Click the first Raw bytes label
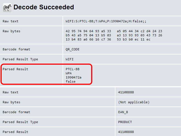 [x=11, y=31]
